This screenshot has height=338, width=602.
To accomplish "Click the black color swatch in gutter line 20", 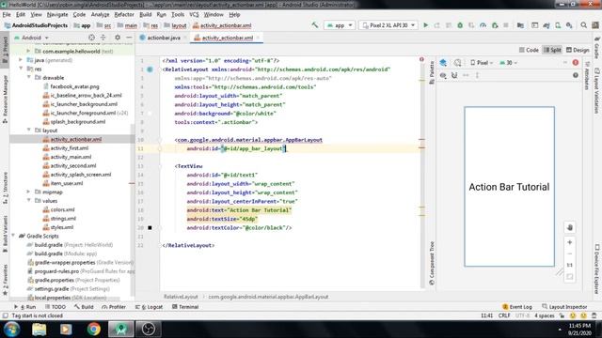I will click(x=150, y=227).
